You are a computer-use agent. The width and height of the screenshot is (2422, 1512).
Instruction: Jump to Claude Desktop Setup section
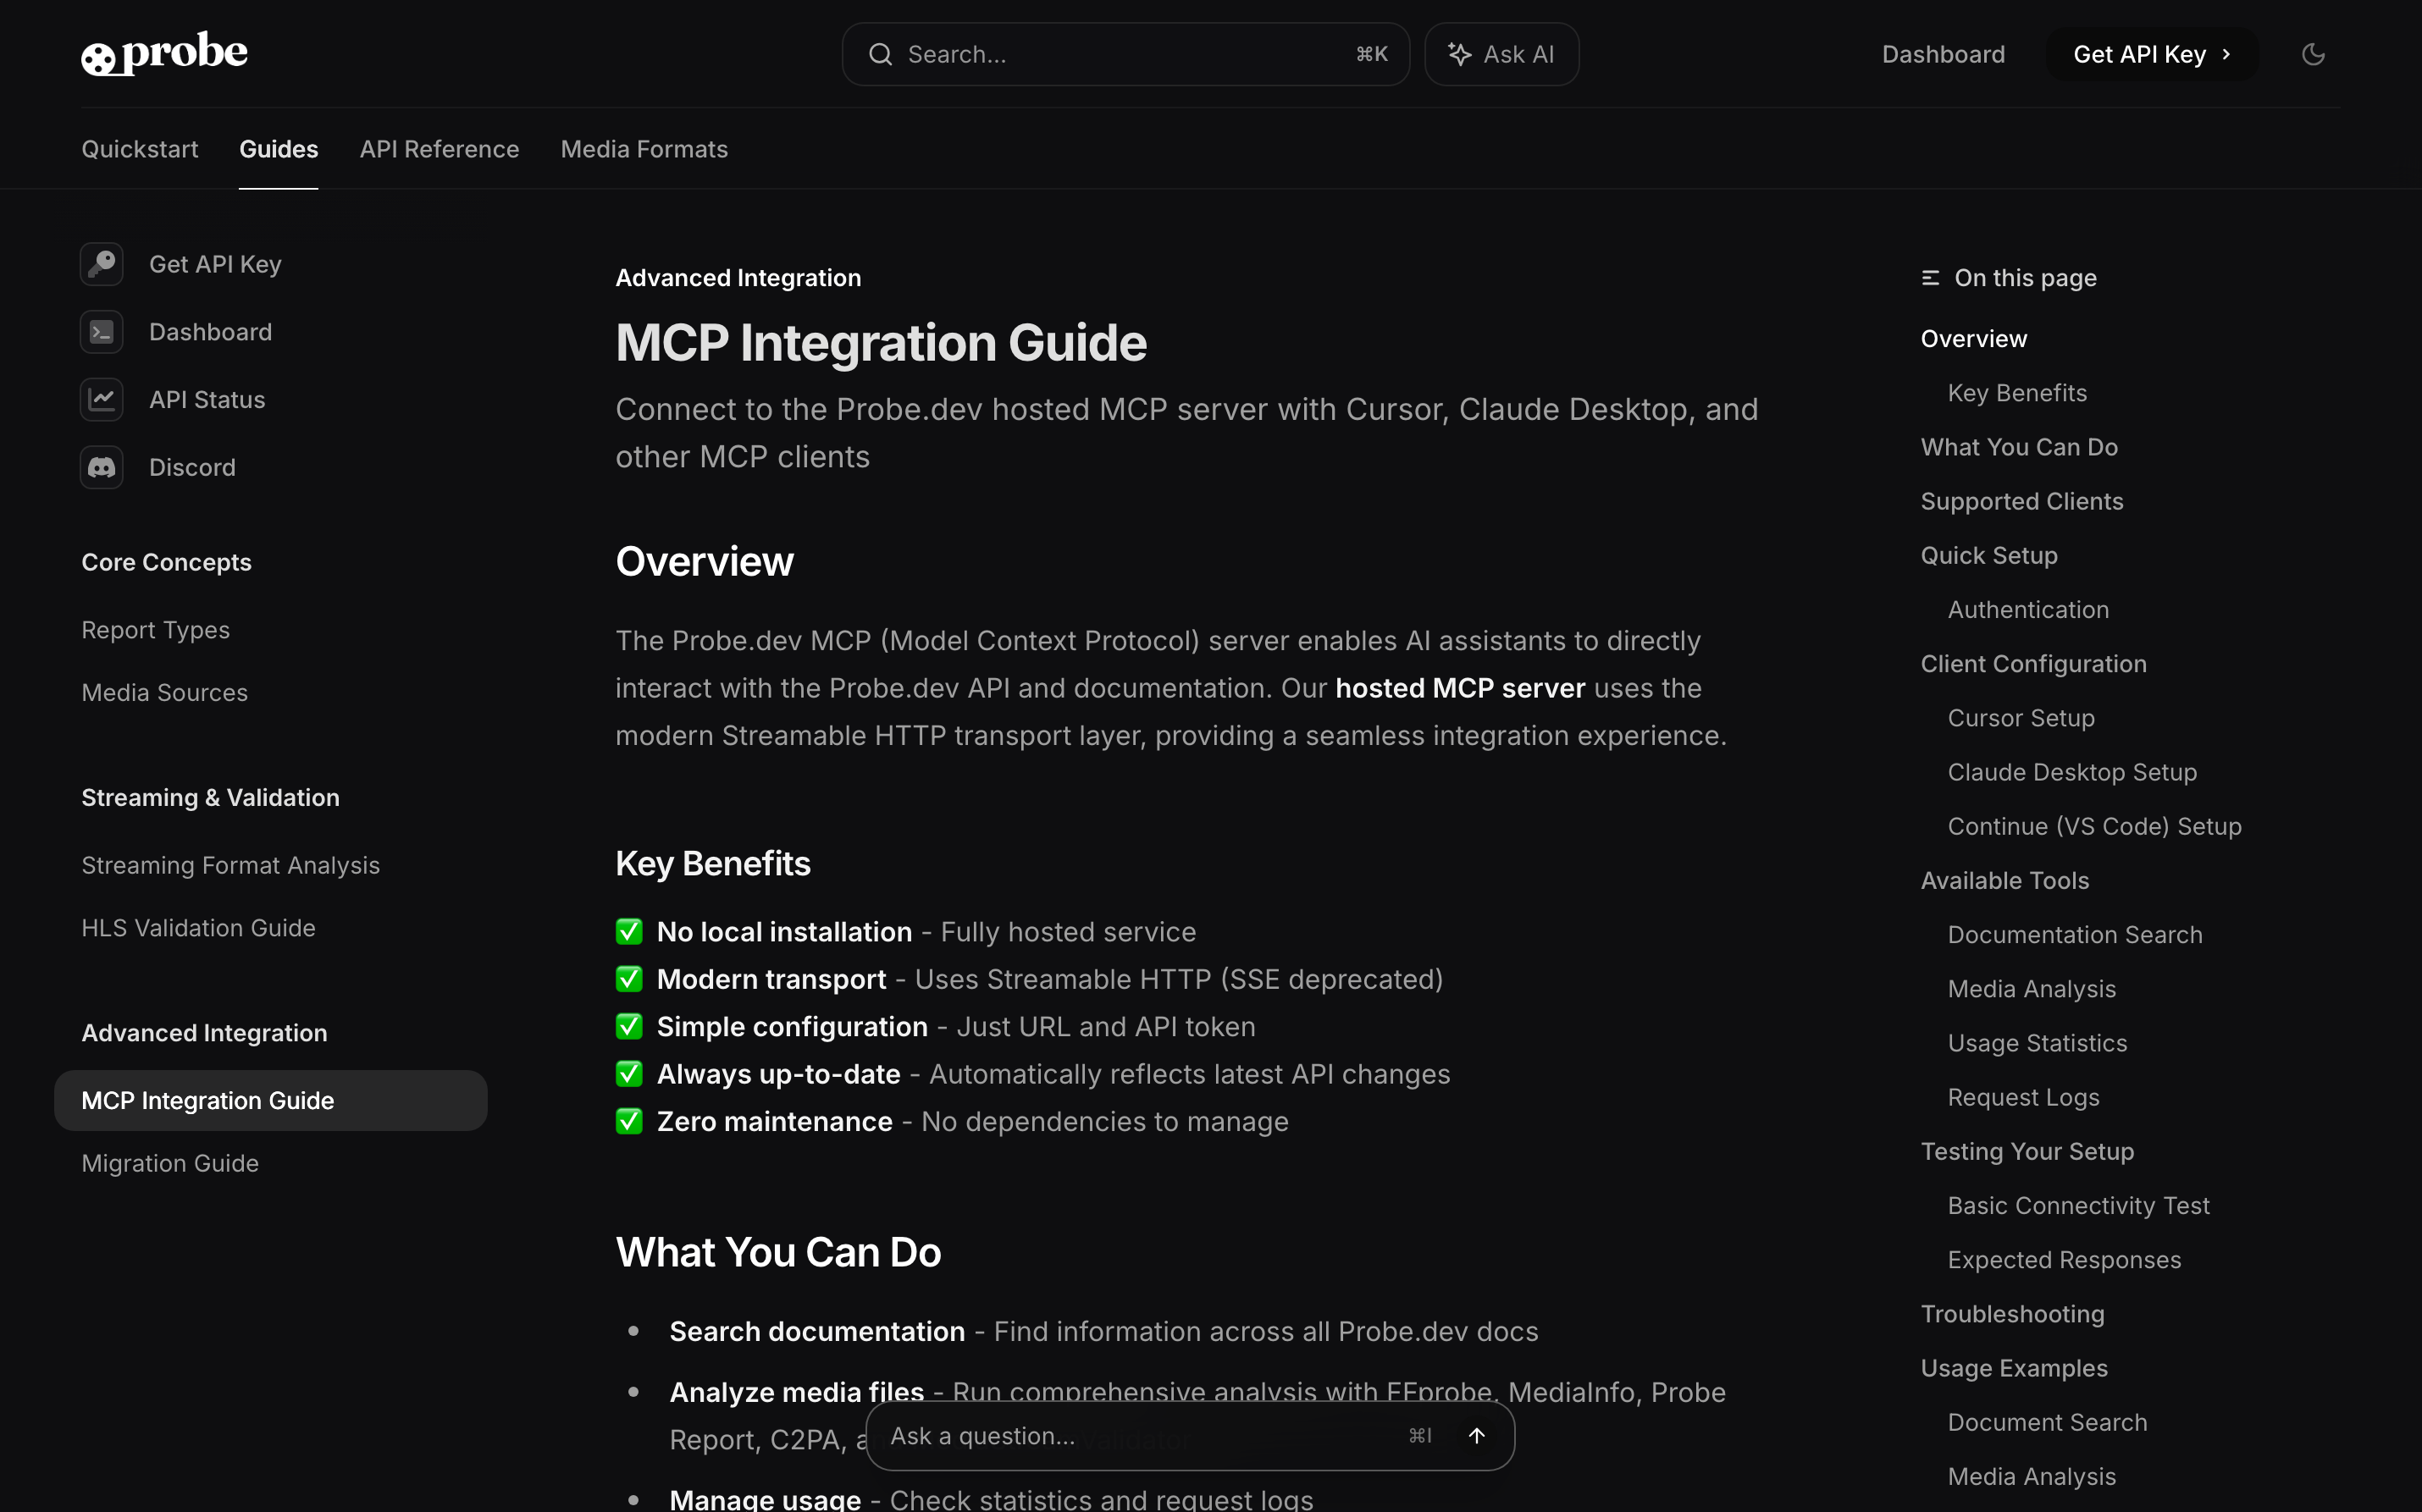tap(2072, 772)
